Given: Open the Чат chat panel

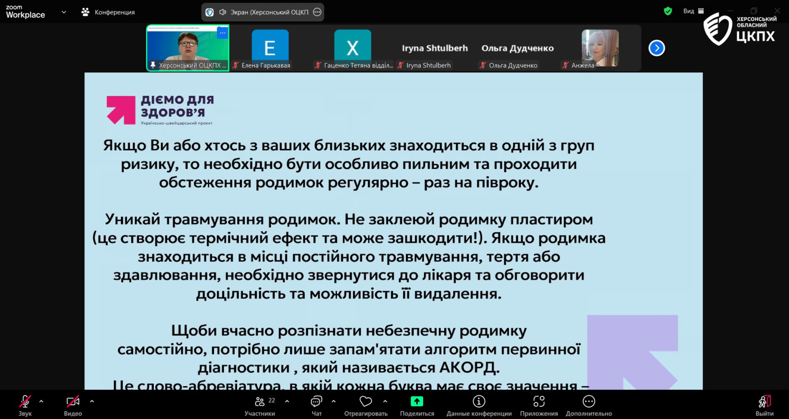Looking at the screenshot, I should pyautogui.click(x=317, y=402).
